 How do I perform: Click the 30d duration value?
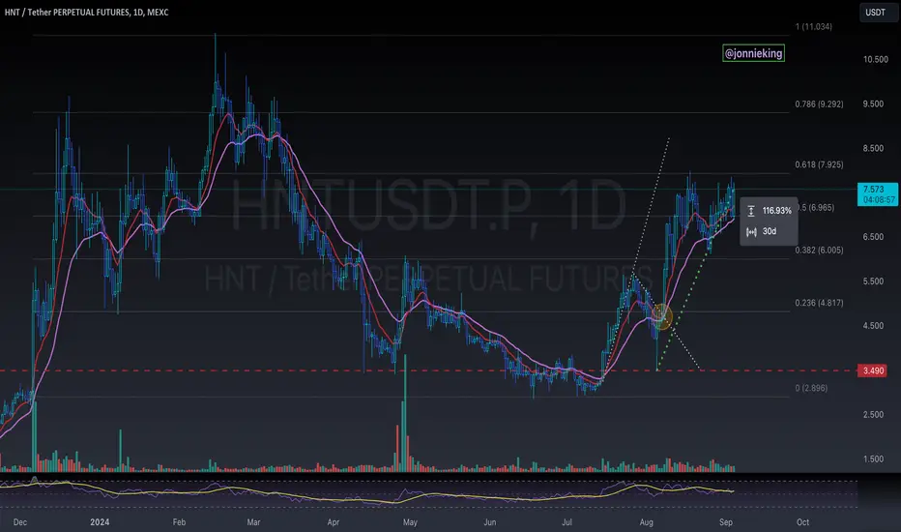click(769, 231)
